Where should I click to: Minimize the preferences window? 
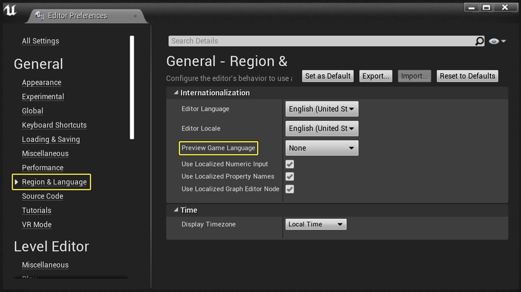click(471, 7)
